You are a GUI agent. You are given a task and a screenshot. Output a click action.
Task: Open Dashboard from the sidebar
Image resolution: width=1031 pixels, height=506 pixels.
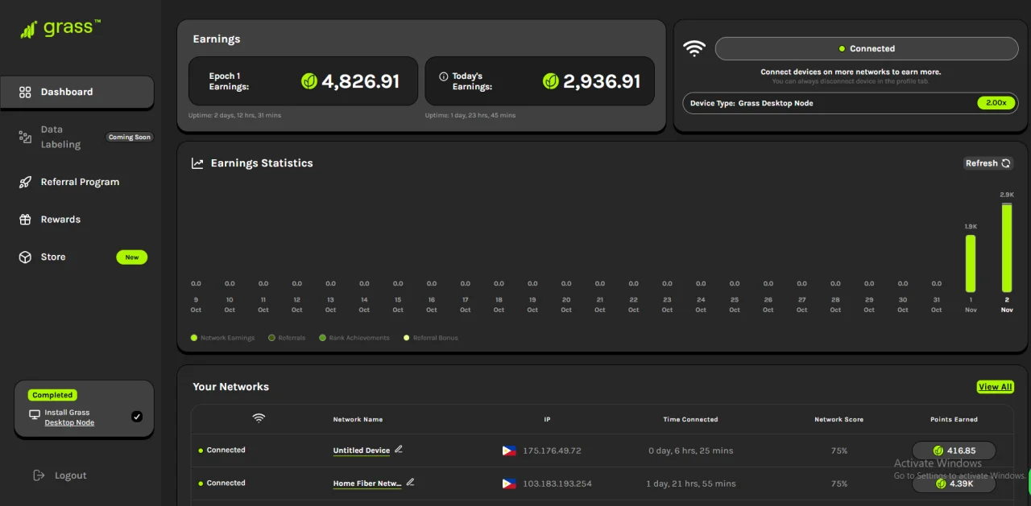coord(77,92)
